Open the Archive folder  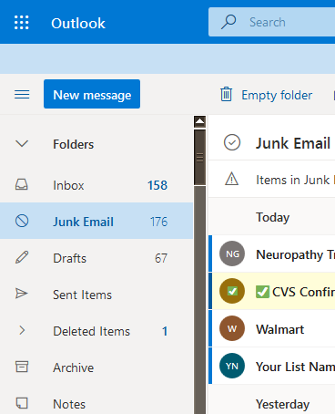96,367
